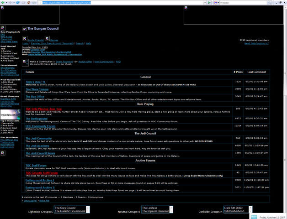The image size is (287, 219).
Task: Click Register Your Free Account link
Action: point(52,43)
